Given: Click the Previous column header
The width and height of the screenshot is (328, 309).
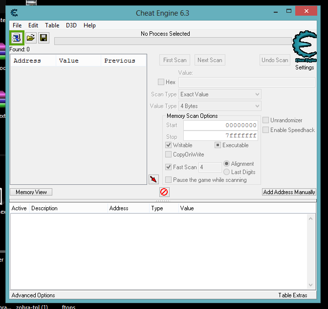Looking at the screenshot, I should 123,61.
